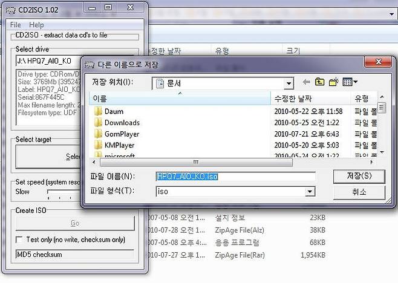The width and height of the screenshot is (398, 283).
Task: Click the back arrow in the save dialog
Action: point(306,82)
